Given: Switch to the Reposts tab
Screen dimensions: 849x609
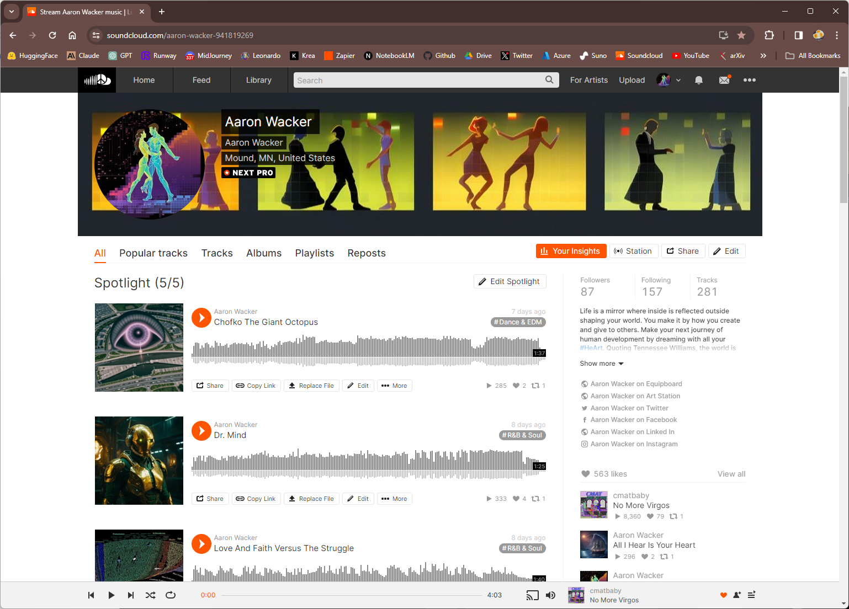Looking at the screenshot, I should [367, 253].
